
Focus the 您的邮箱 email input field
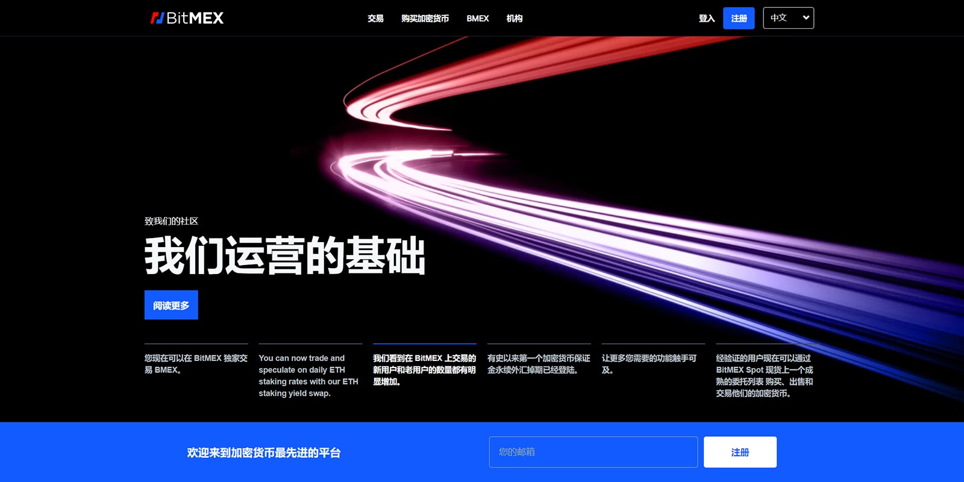click(593, 452)
